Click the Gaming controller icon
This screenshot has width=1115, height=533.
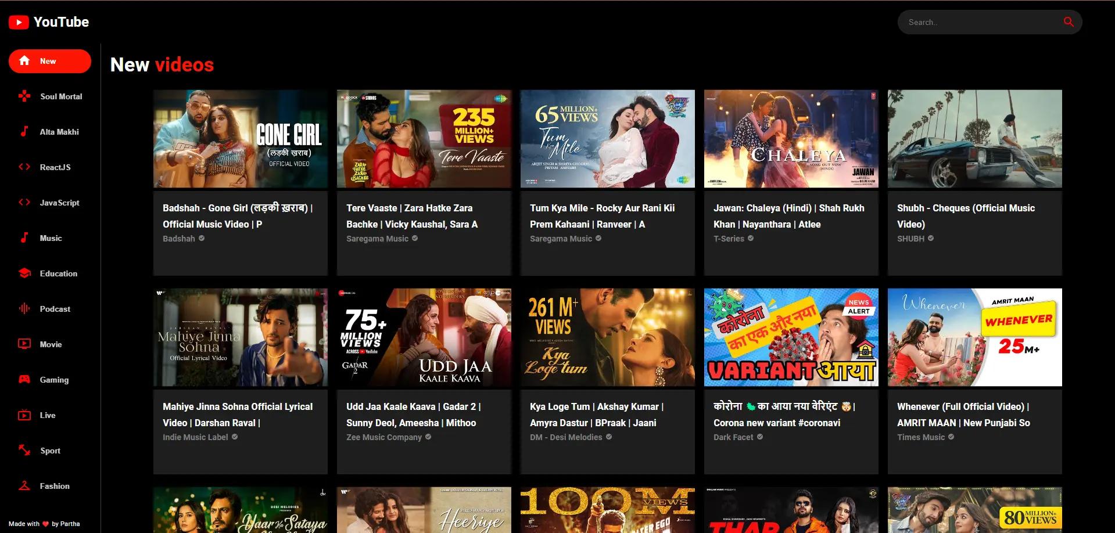coord(24,379)
